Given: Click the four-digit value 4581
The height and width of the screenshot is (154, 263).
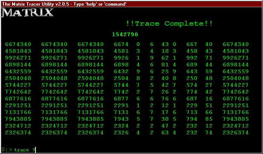Looking at the screenshot, I should [x=121, y=51].
